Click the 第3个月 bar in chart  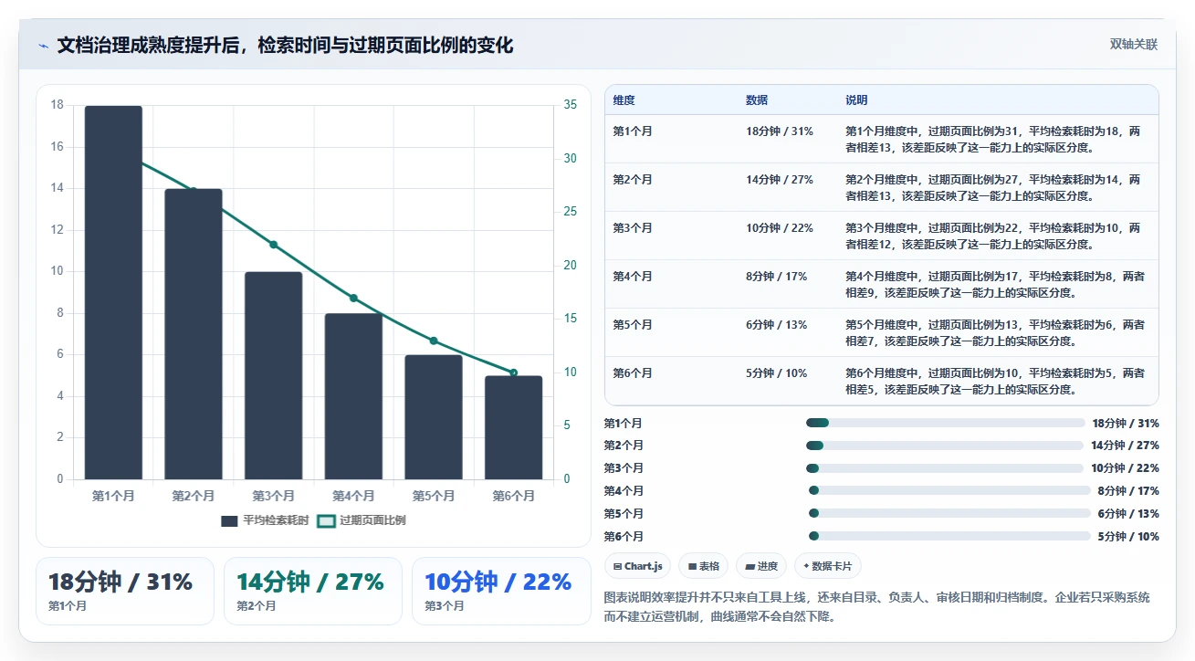pyautogui.click(x=273, y=375)
